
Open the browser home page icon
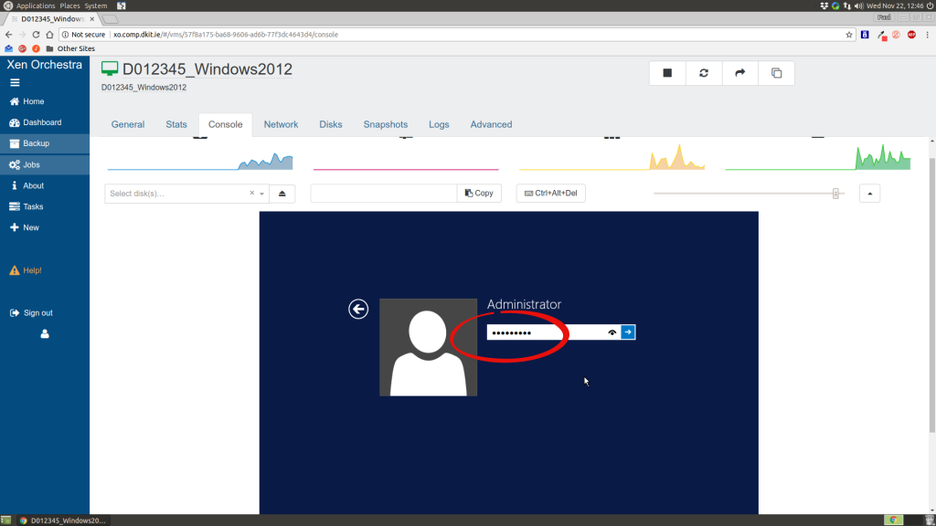pyautogui.click(x=49, y=35)
